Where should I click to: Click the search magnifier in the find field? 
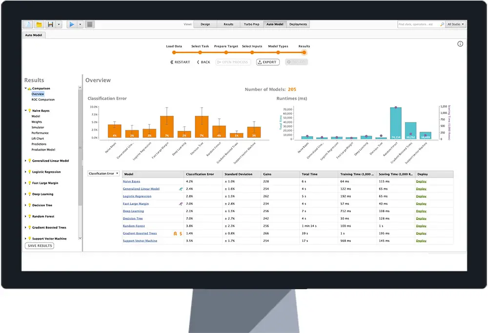442,24
